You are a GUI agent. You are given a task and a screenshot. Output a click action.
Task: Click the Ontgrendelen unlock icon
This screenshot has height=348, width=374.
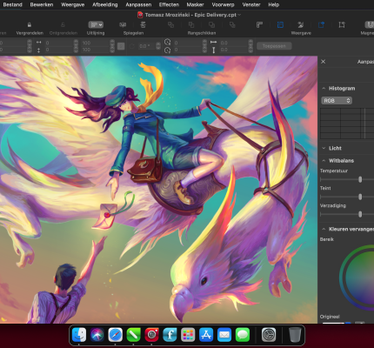coord(63,25)
